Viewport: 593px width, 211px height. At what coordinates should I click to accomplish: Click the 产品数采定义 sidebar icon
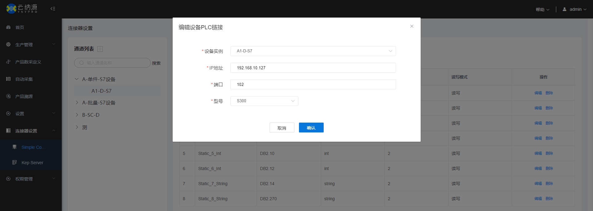[x=8, y=62]
